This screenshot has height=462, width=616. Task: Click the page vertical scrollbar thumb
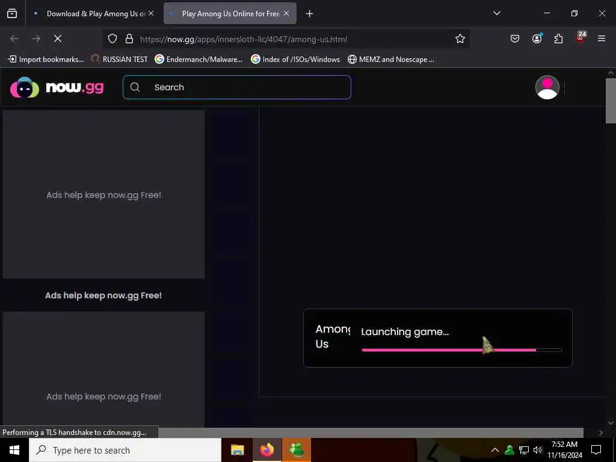(x=611, y=101)
